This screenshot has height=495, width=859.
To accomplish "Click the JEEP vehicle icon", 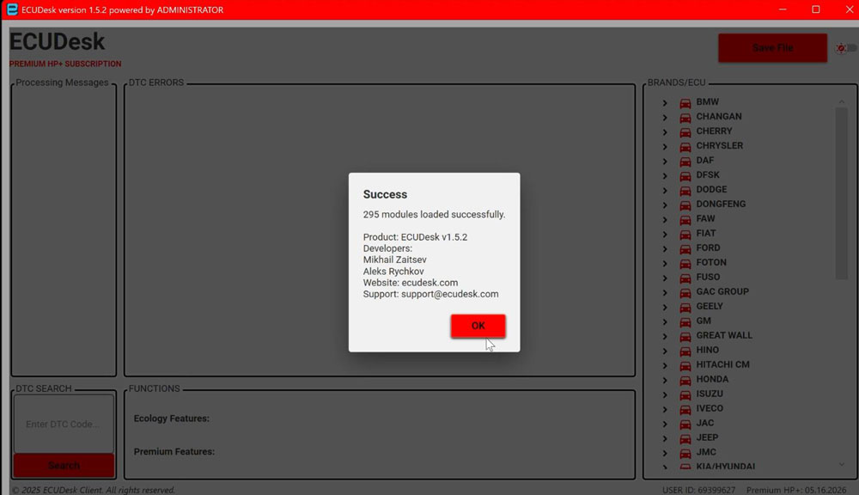I will [685, 437].
